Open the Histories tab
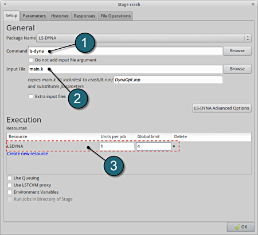The width and height of the screenshot is (258, 235). [x=60, y=16]
